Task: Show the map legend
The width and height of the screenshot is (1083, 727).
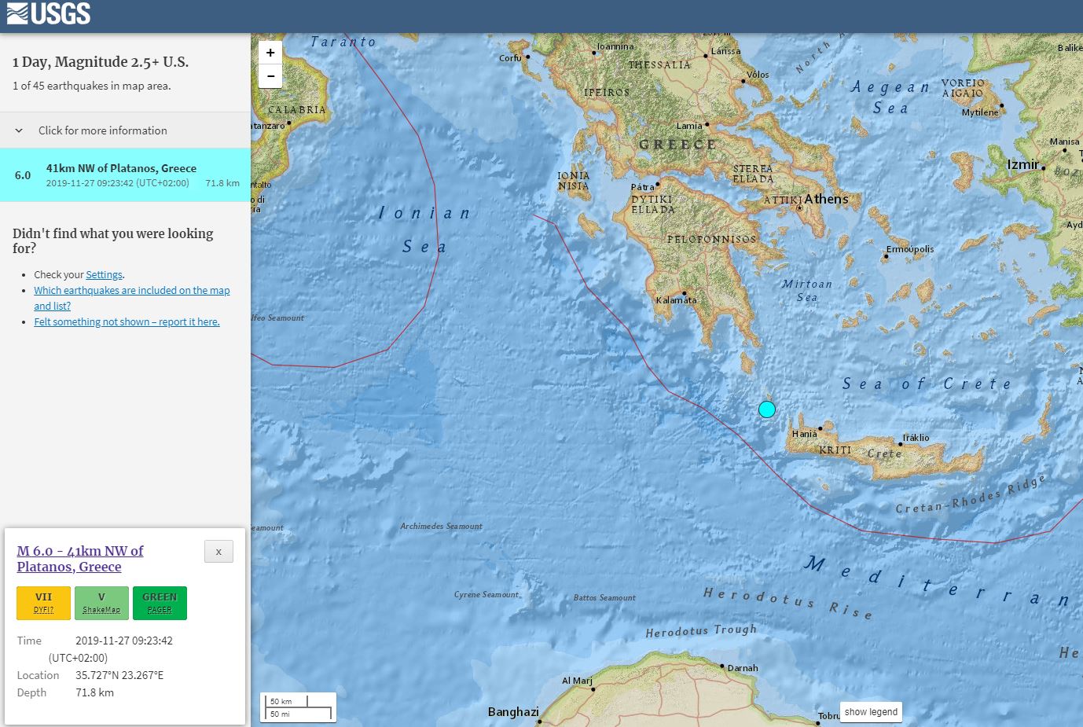Action: [x=871, y=712]
